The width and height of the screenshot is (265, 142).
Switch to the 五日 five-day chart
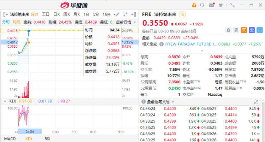coord(46,14)
